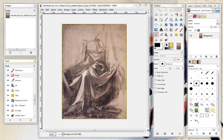Toggle visibility eye for Paintbrush in Tools list
The height and width of the screenshot is (140, 223).
pyautogui.click(x=8, y=70)
